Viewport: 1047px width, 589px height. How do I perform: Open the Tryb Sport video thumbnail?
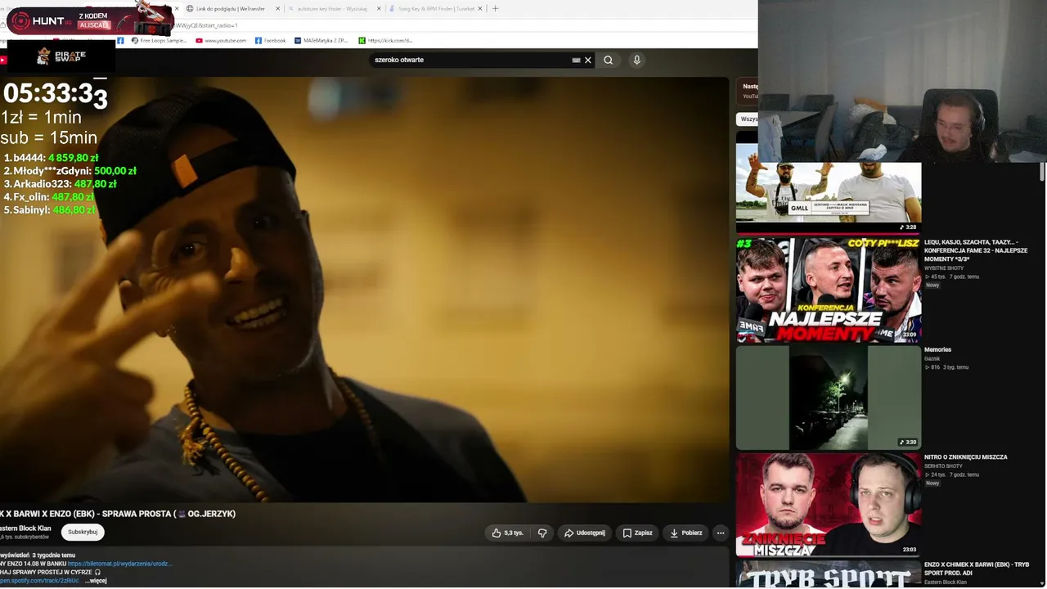tap(828, 574)
